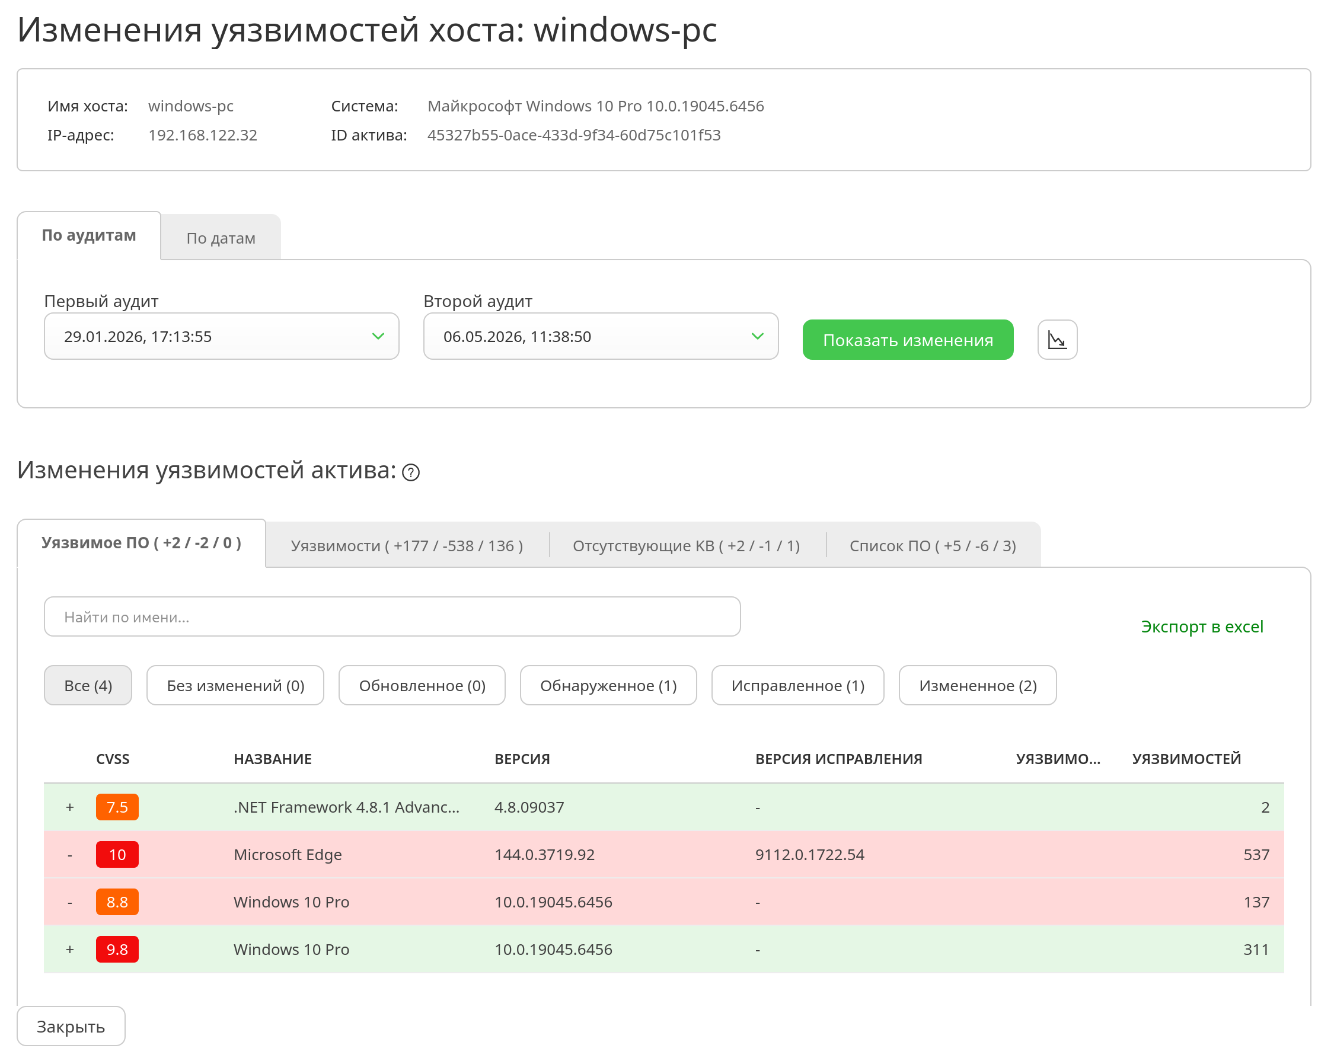Select the 'Microsoft Edge' name cell
1334x1061 pixels.
[288, 854]
